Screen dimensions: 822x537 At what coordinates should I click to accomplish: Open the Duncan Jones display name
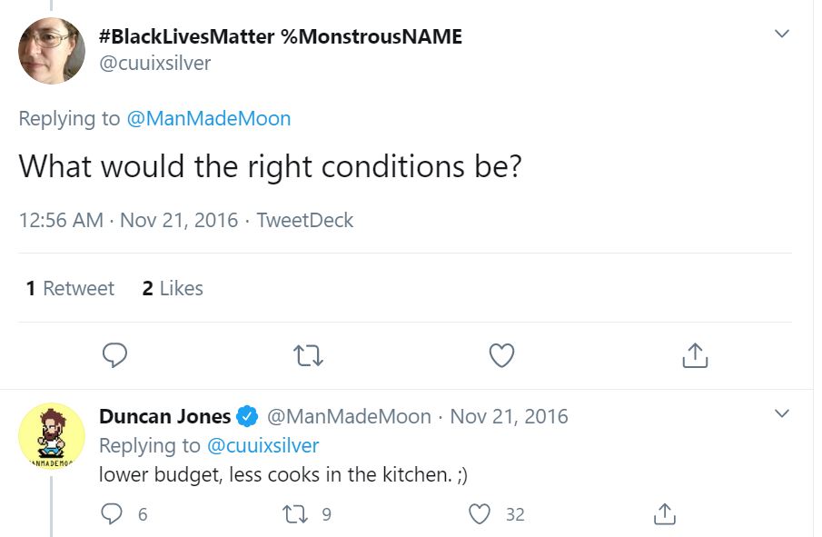pos(164,417)
